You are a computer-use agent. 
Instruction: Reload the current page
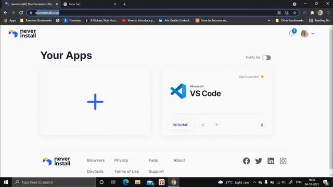21,12
